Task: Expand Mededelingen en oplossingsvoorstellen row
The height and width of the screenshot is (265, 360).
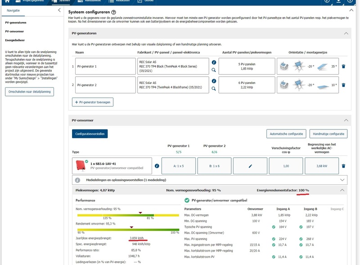Action: (342, 180)
